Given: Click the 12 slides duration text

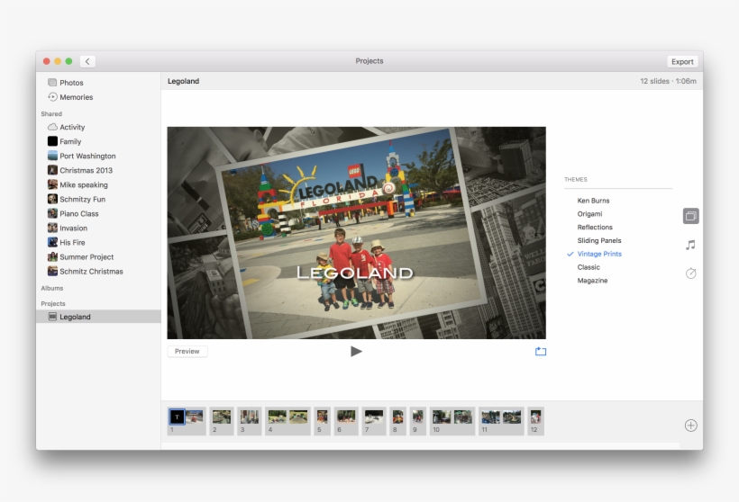Looking at the screenshot, I should tap(668, 81).
